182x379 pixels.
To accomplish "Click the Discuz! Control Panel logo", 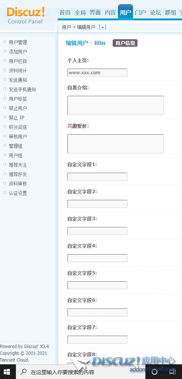I will (x=26, y=15).
